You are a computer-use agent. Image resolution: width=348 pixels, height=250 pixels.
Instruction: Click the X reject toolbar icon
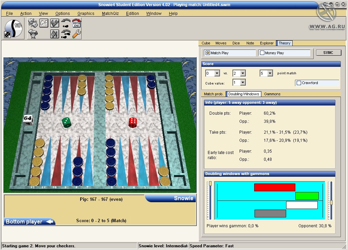(55, 34)
